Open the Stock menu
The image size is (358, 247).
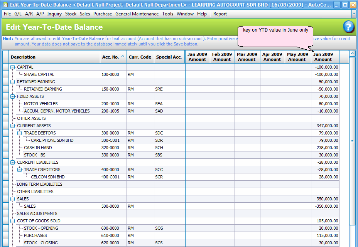click(71, 14)
